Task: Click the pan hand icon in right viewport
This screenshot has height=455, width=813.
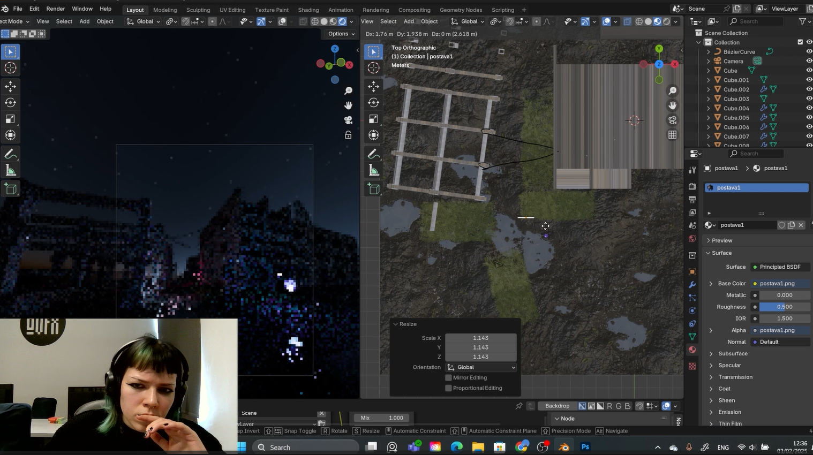Action: pos(672,105)
